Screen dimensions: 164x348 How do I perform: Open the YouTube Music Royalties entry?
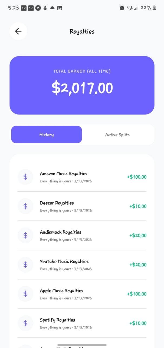[64, 262]
